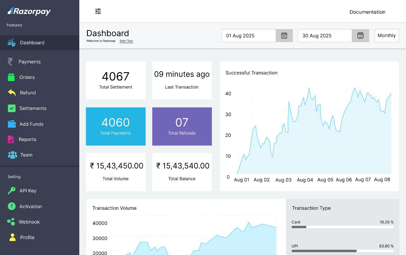Click the Start Tour link
This screenshot has height=255, width=406.
[x=126, y=41]
